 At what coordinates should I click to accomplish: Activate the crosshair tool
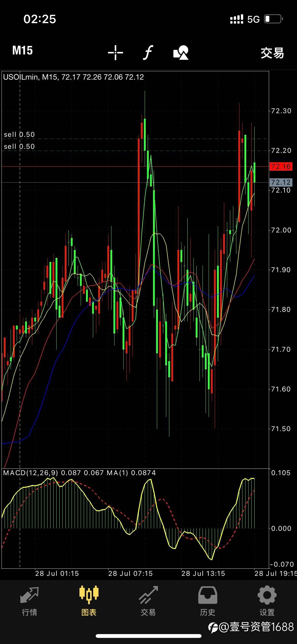(x=115, y=53)
